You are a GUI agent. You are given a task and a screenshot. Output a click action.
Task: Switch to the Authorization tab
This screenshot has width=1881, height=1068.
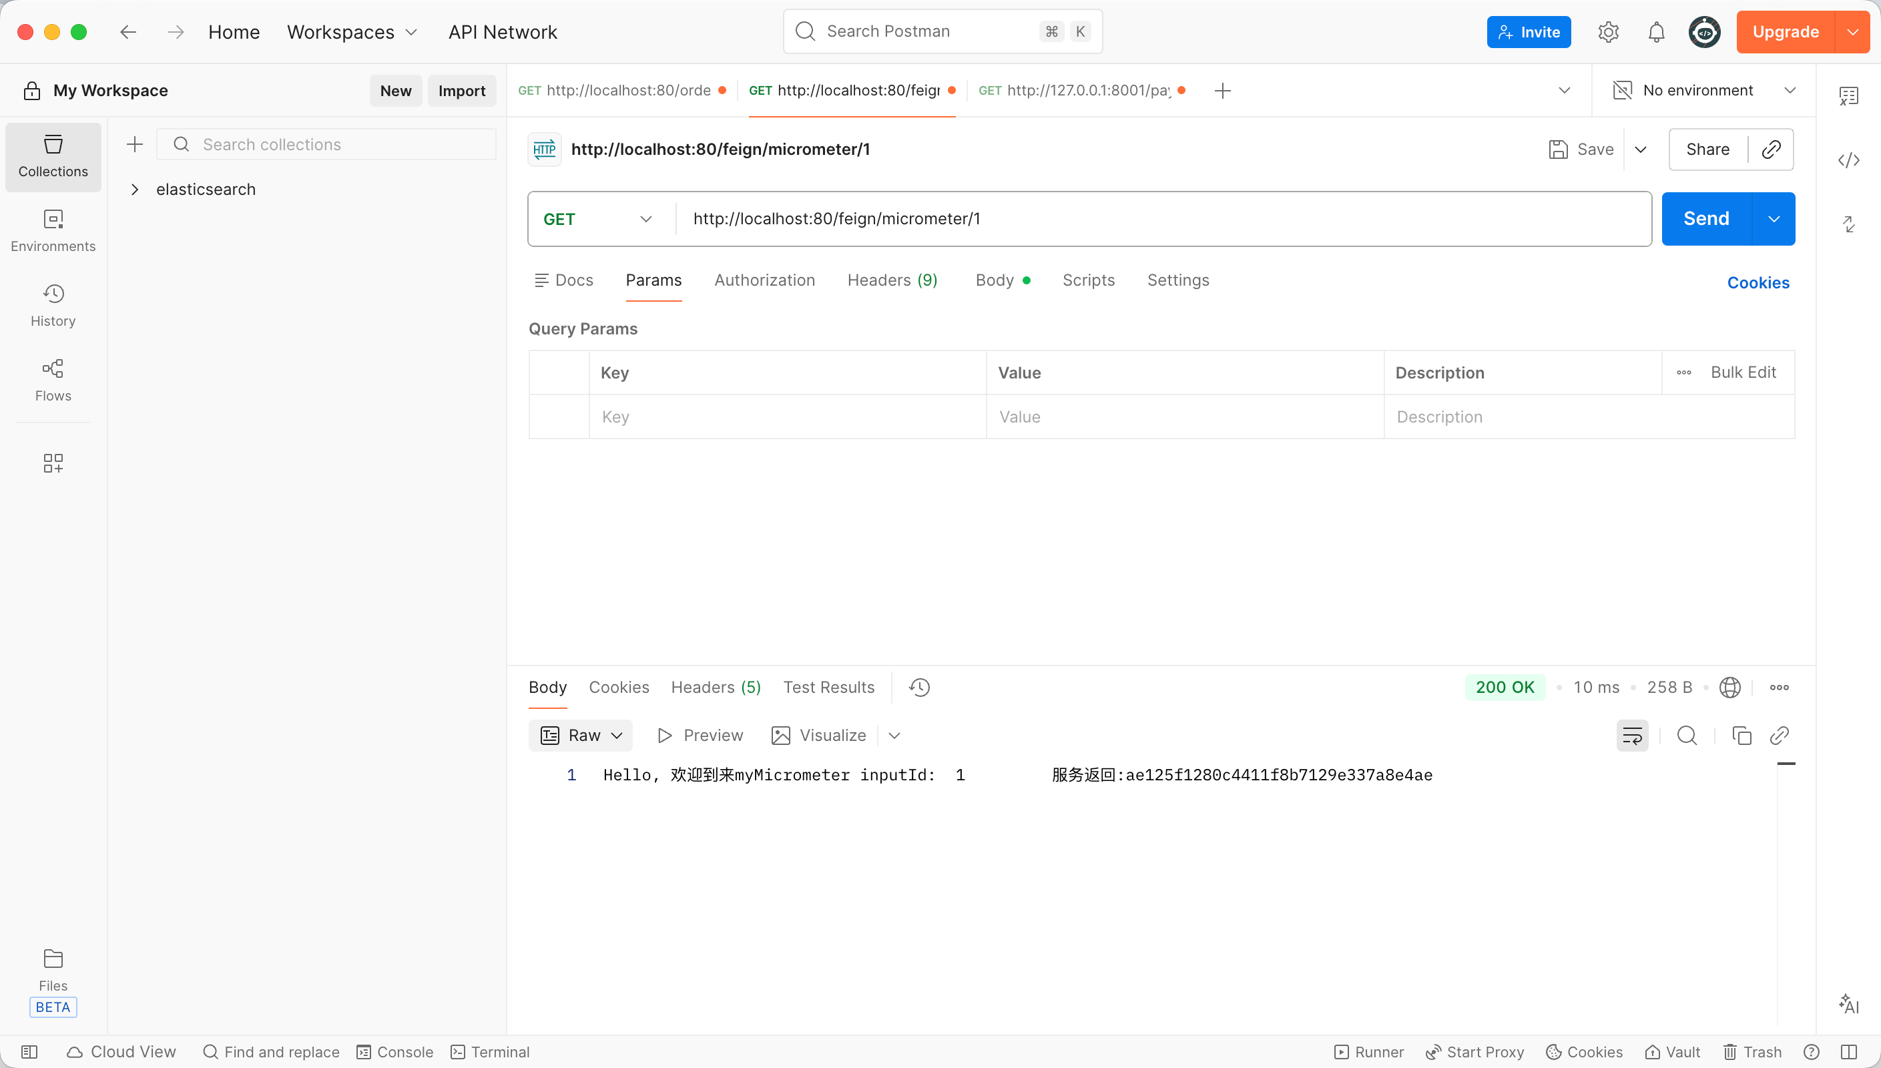point(764,280)
